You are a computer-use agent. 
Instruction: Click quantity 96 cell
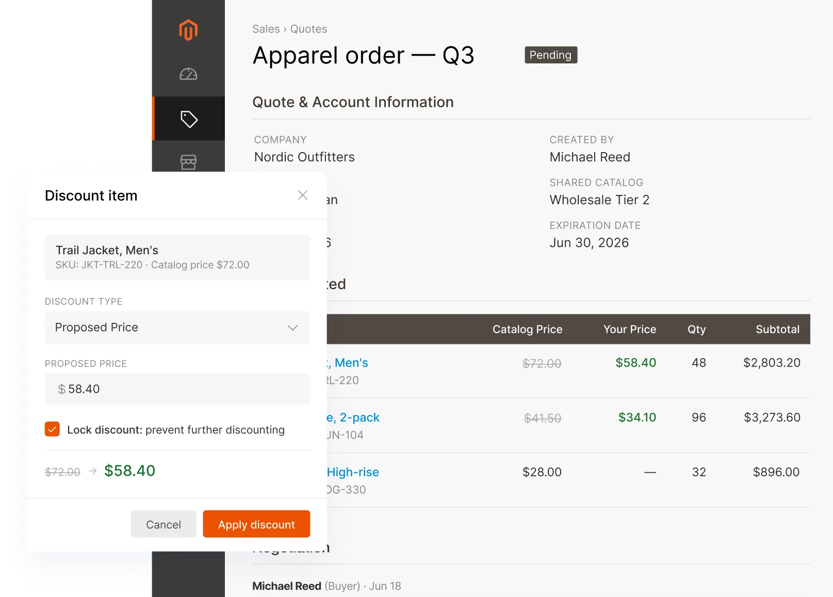[699, 417]
